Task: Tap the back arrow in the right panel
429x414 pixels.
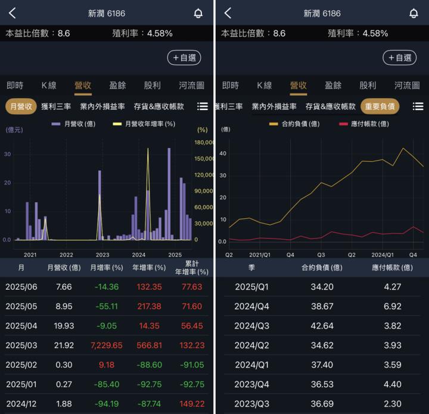Action: (228, 13)
